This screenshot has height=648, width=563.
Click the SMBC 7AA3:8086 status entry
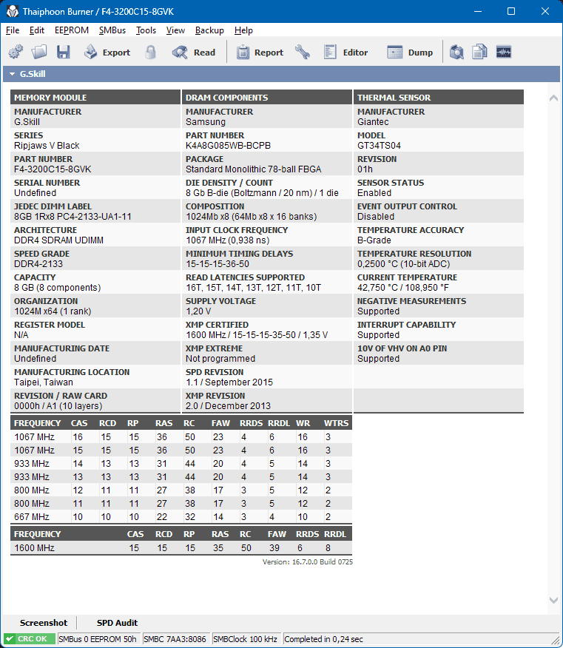(x=175, y=639)
